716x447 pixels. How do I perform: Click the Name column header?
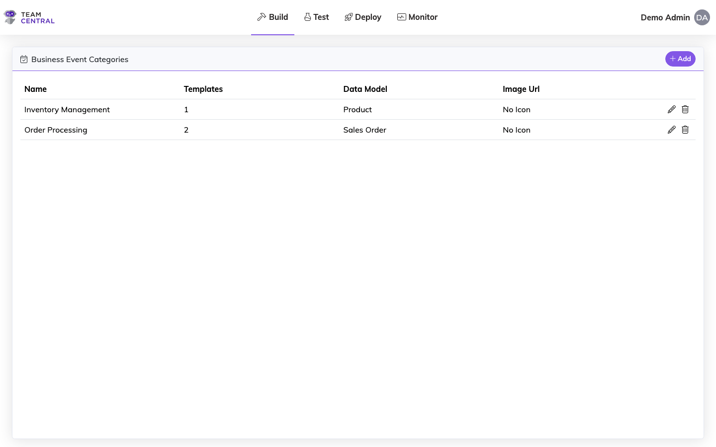[x=35, y=89]
